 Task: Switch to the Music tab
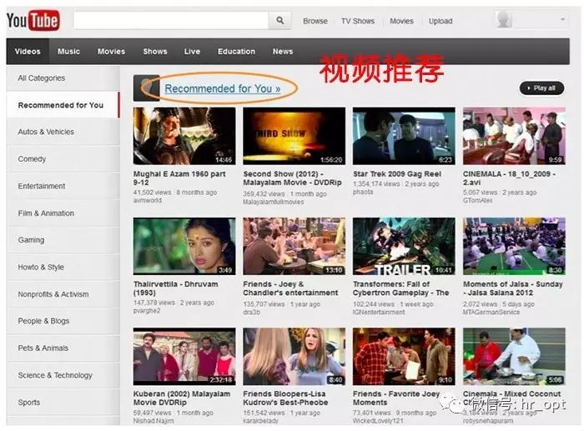click(68, 52)
